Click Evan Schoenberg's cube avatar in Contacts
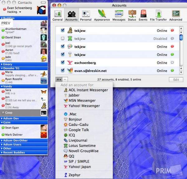This screenshot has width=187, height=179. tap(41, 10)
